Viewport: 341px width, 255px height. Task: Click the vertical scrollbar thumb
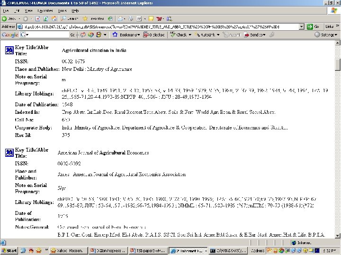point(338,65)
